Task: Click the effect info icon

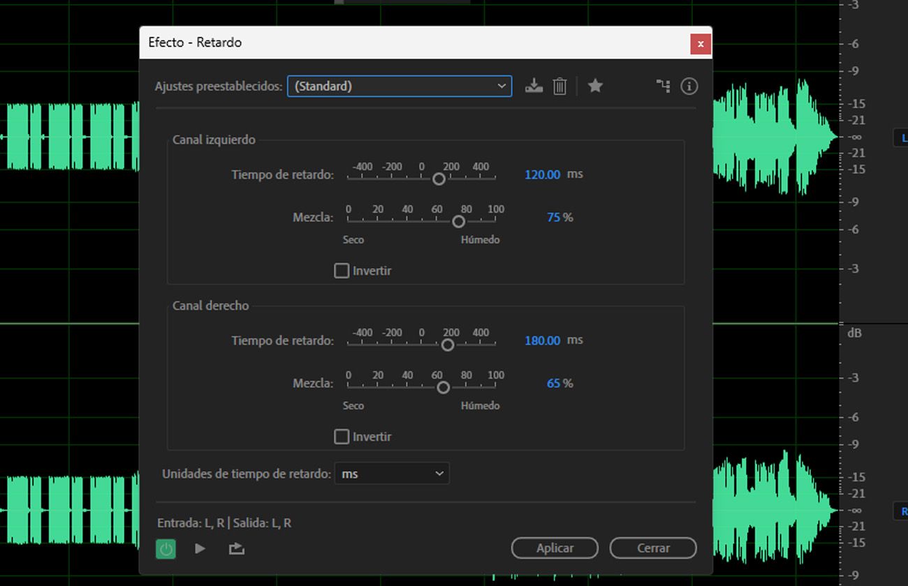Action: pos(689,86)
